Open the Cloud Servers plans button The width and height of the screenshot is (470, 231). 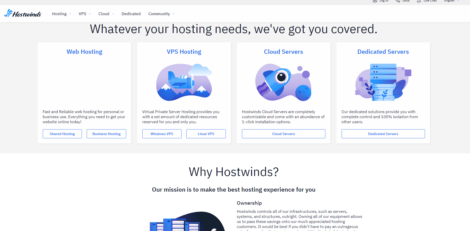[283, 134]
